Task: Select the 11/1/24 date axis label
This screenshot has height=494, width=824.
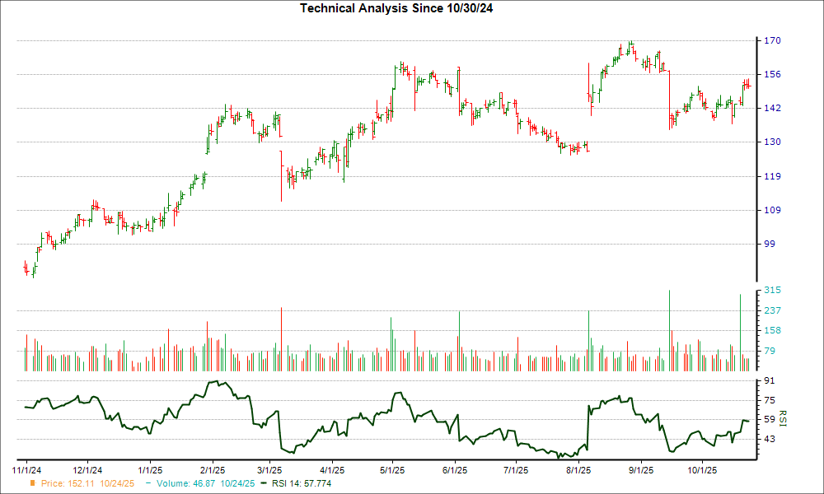Action: (x=26, y=469)
